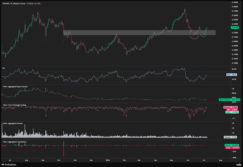
Task: Click the Bybit -0.0021 funding label
Action: click(232, 112)
